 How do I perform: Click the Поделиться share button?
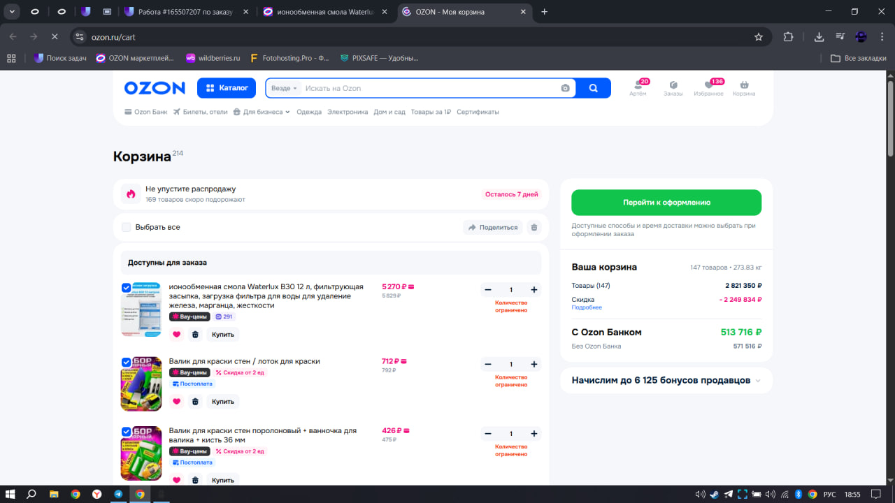[493, 227]
